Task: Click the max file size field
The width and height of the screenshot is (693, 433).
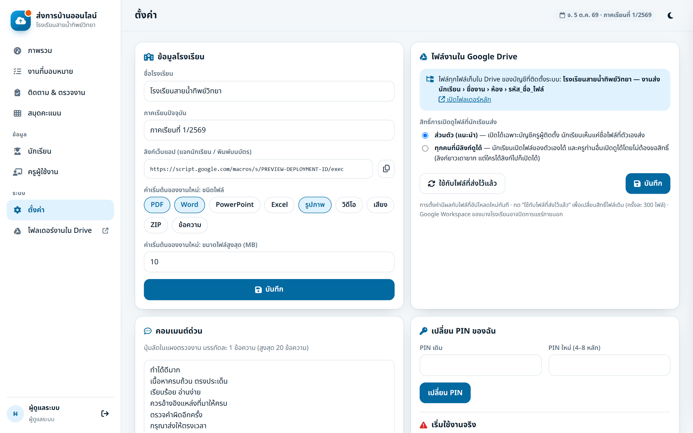Action: click(x=269, y=262)
